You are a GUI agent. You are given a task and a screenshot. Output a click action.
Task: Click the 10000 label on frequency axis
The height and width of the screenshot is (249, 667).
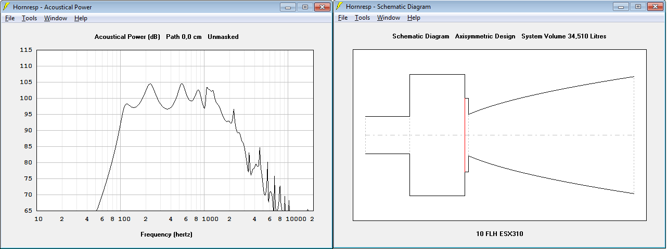(x=297, y=219)
